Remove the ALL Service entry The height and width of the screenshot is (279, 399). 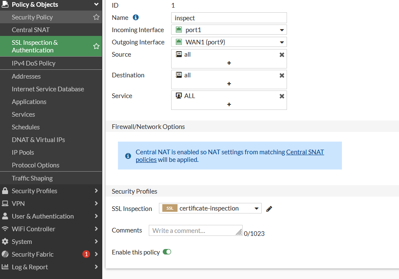click(x=282, y=96)
